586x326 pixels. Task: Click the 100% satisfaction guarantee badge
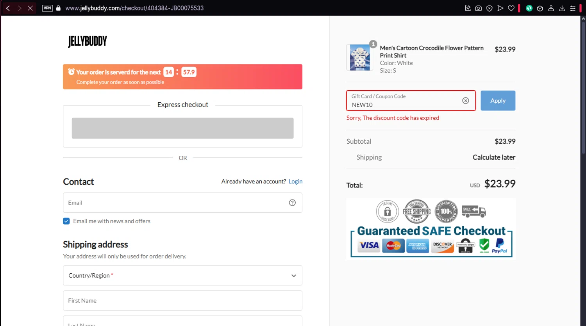click(446, 211)
